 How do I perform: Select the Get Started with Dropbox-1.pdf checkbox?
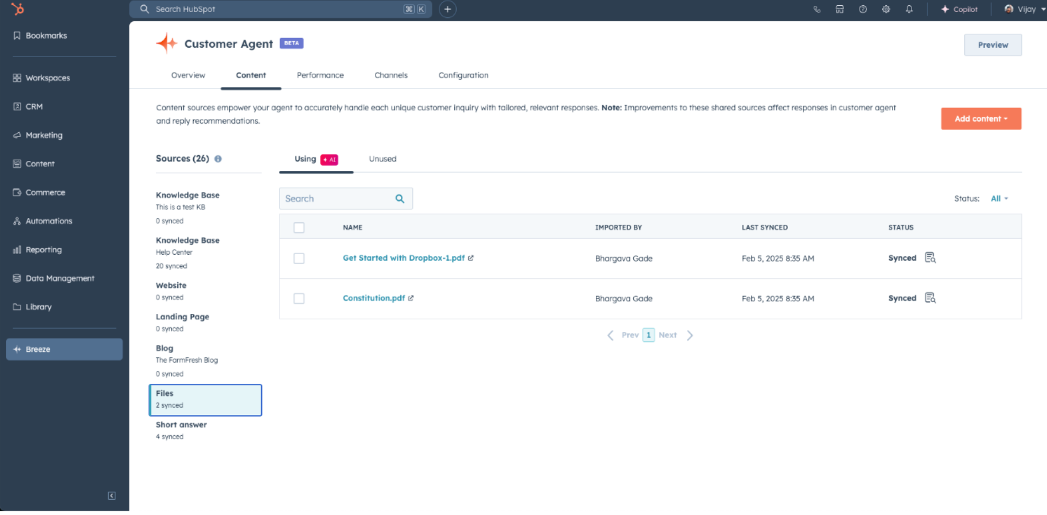(299, 258)
